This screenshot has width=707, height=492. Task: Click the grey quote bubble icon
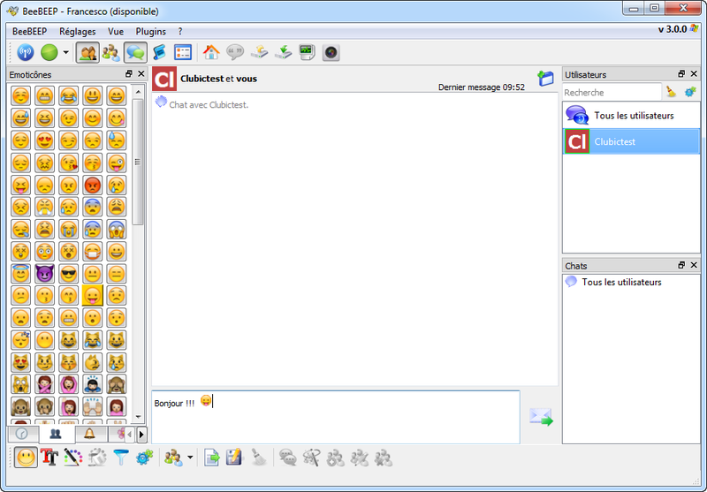(x=235, y=52)
